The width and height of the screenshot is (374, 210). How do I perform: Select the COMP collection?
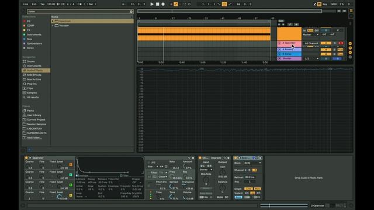pyautogui.click(x=30, y=26)
